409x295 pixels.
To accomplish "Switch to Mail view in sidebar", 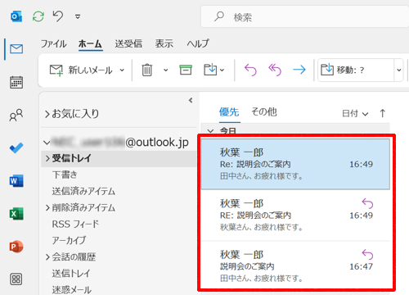I will (16, 49).
